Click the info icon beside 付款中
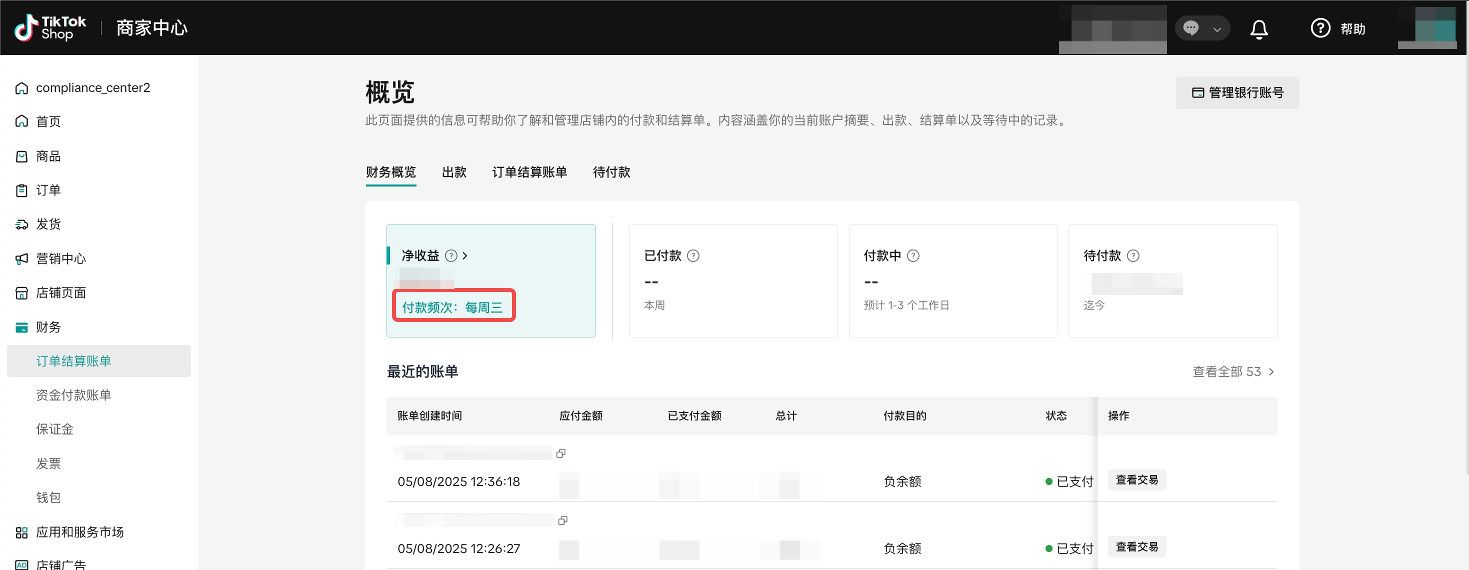The height and width of the screenshot is (570, 1469). point(913,256)
